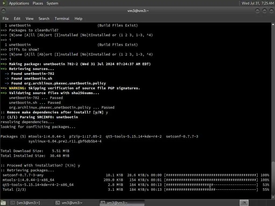Open the terminal View menu
Screen dimensions: 275x206
(30, 19)
